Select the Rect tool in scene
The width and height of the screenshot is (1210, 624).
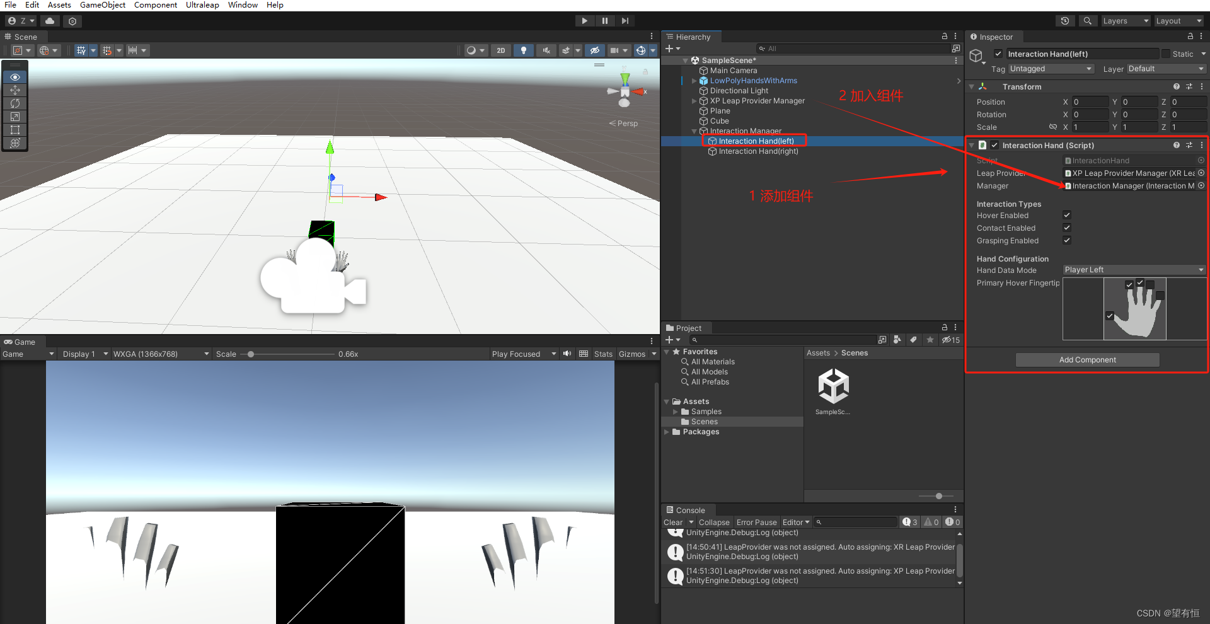click(15, 130)
